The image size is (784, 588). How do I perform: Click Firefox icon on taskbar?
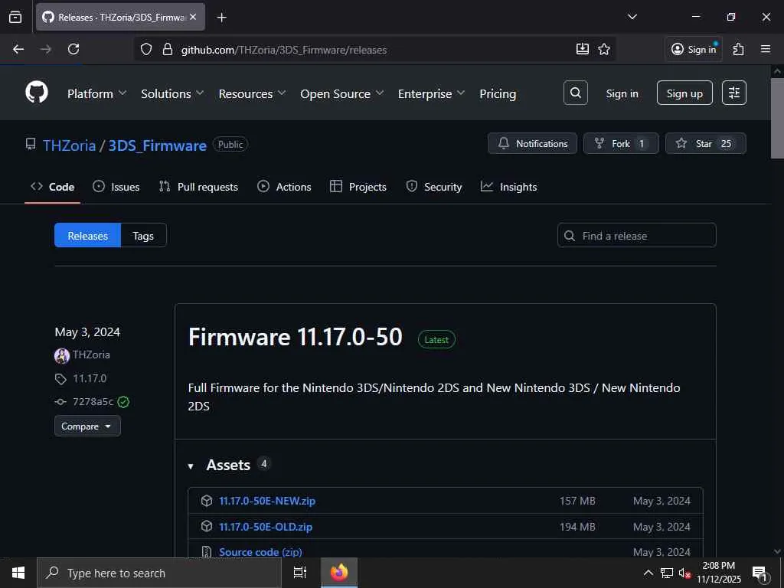pos(339,573)
